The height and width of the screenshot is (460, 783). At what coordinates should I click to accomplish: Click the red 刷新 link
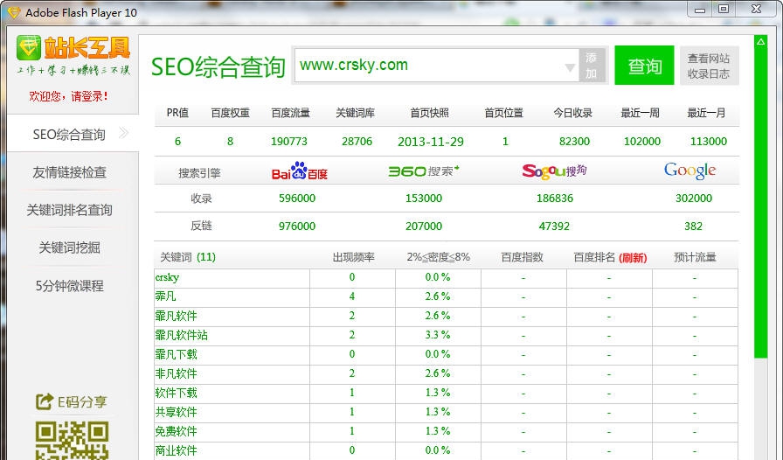(x=633, y=257)
